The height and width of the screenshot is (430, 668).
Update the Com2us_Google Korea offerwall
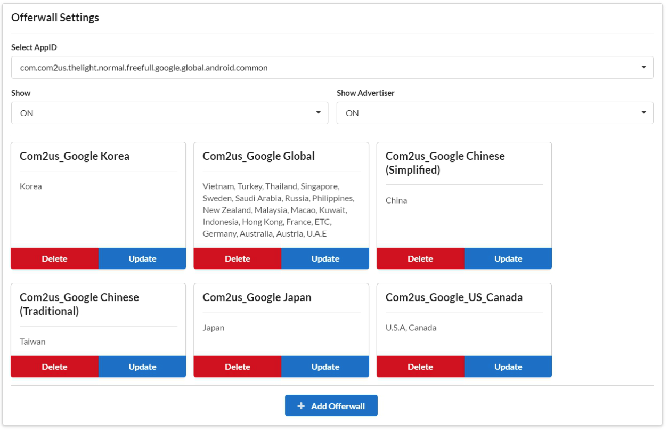[142, 258]
